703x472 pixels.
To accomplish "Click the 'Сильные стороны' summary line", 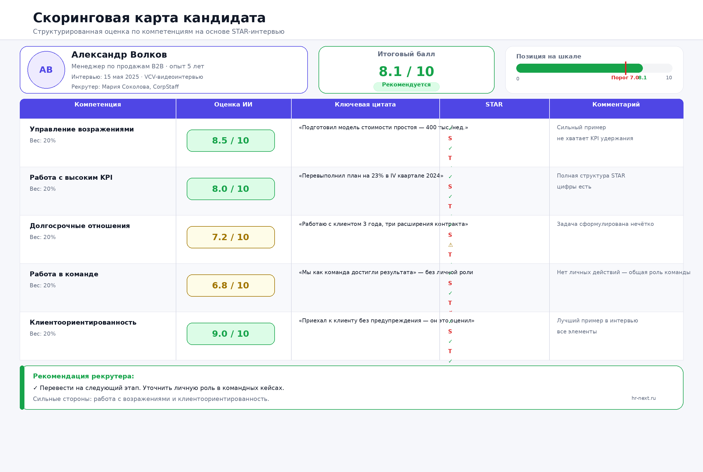I will [151, 399].
